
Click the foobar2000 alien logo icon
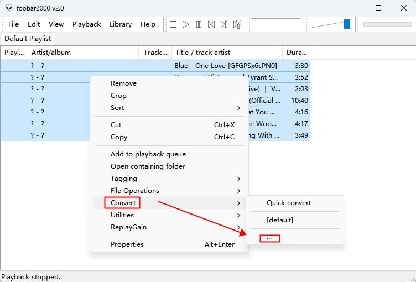click(x=9, y=8)
